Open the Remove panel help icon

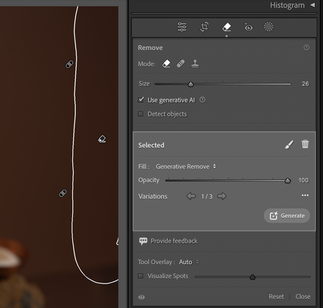pos(306,48)
